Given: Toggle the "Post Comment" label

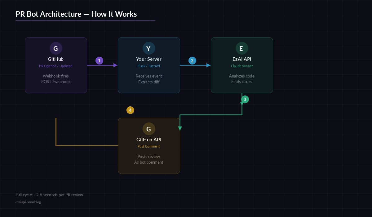Looking at the screenshot, I should [x=149, y=146].
